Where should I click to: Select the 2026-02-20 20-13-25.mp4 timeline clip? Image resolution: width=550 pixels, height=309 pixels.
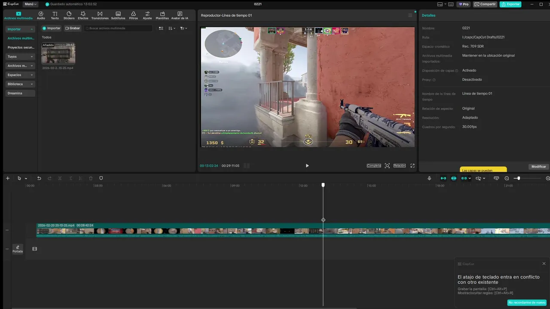293,230
